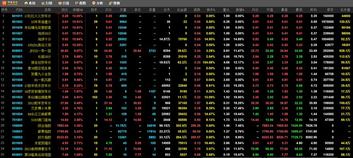Select stock code 603003 row
This screenshot has height=158, width=353.
click(x=176, y=148)
